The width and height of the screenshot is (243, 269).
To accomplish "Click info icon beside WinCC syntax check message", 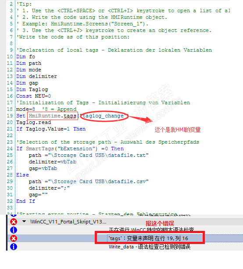I will 14,230.
